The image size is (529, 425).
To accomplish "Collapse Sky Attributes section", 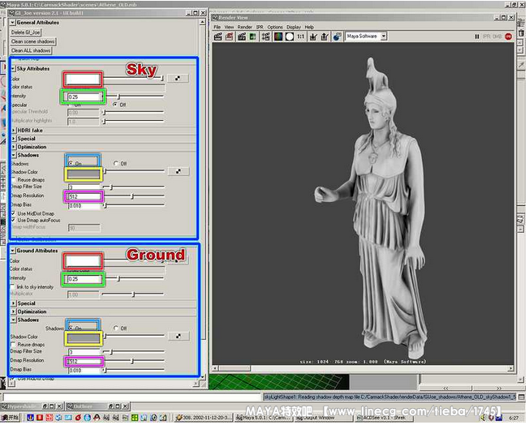I will (x=13, y=68).
